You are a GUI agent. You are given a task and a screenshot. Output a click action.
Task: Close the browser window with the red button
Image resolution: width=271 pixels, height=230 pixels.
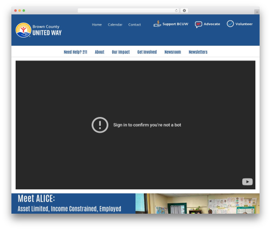coord(16,10)
